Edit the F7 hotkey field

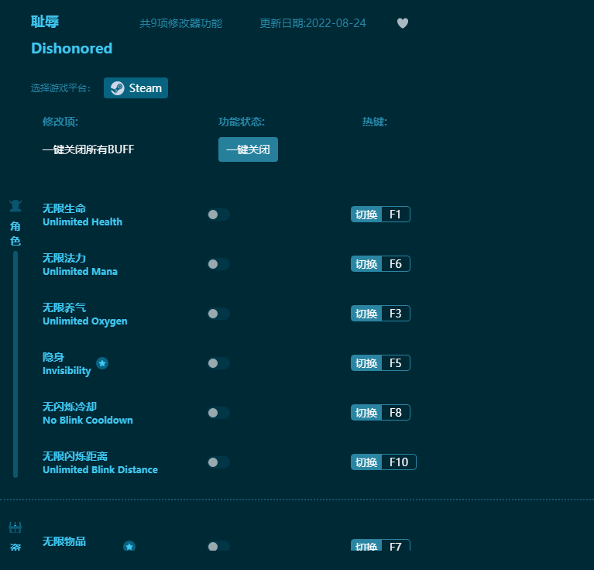(x=396, y=546)
